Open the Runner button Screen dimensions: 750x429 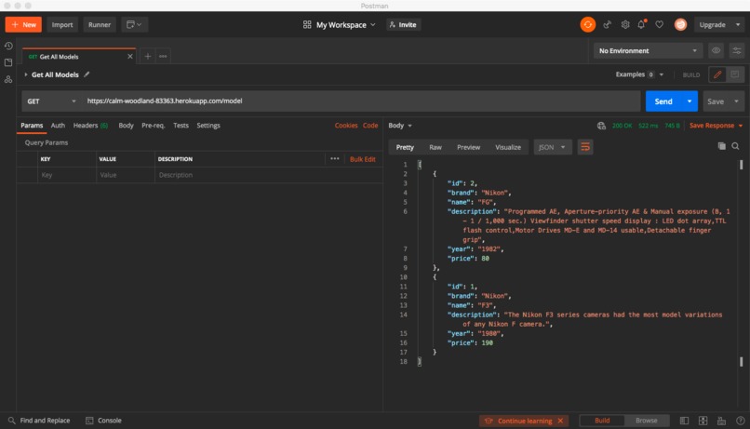click(x=100, y=24)
